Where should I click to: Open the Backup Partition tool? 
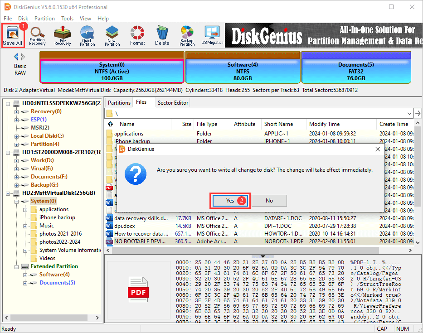(x=187, y=36)
